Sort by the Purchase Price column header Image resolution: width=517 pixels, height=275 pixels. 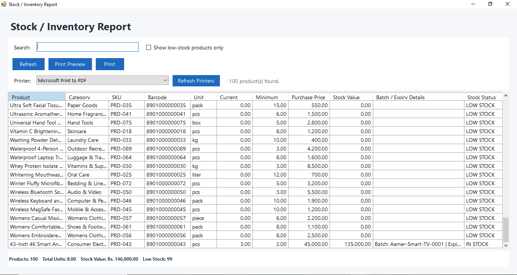point(309,97)
